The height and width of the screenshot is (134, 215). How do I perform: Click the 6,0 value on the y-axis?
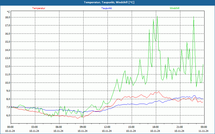pos(8,115)
